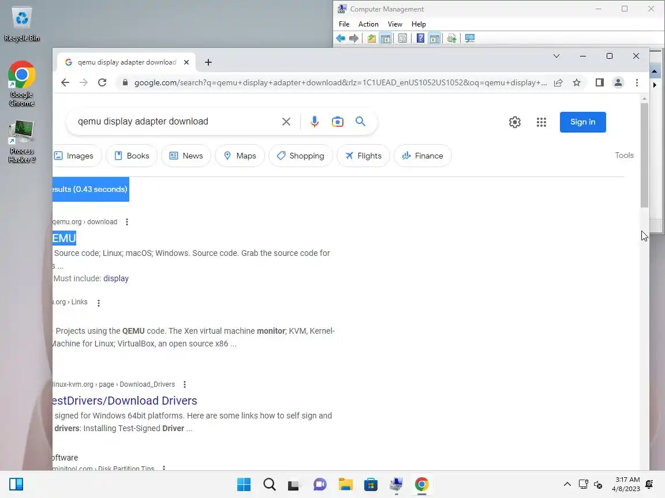Image resolution: width=665 pixels, height=498 pixels.
Task: Click Sign in button
Action: pos(582,122)
